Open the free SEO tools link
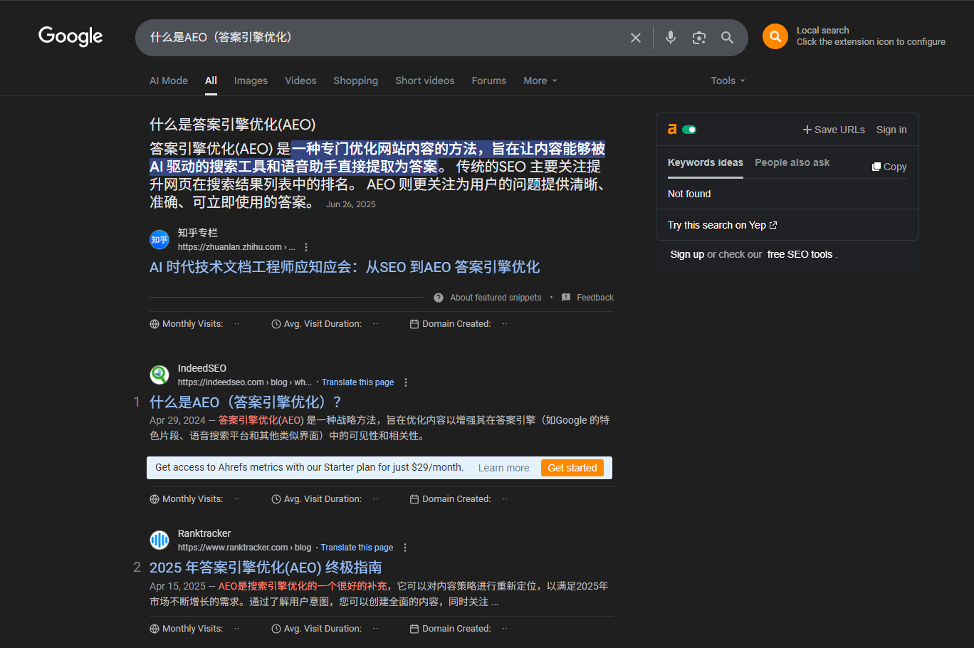This screenshot has height=648, width=974. pyautogui.click(x=800, y=254)
